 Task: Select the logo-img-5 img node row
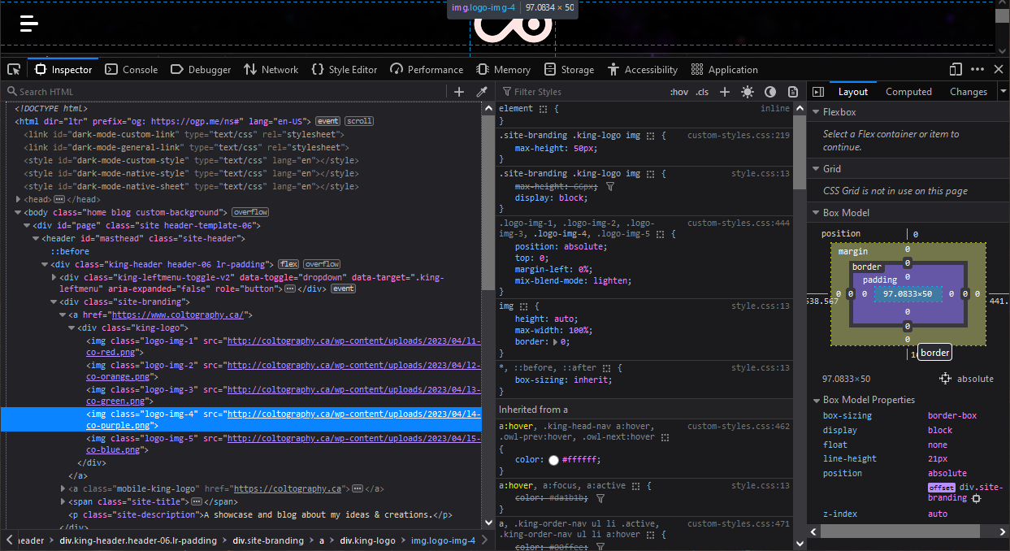click(241, 444)
